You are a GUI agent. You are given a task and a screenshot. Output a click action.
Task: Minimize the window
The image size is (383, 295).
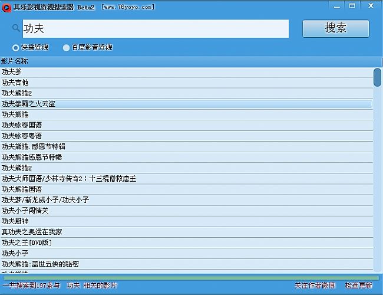tap(337, 6)
